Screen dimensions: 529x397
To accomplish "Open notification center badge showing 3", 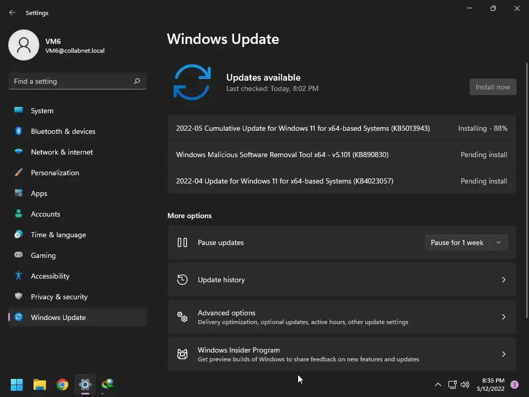I will pos(515,385).
